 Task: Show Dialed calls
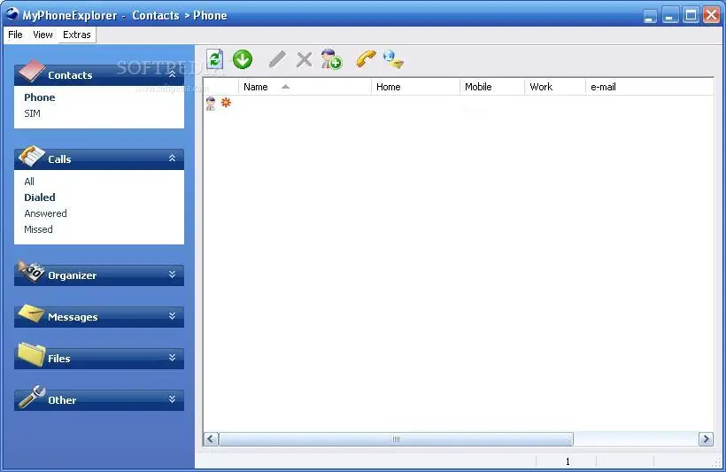(39, 197)
